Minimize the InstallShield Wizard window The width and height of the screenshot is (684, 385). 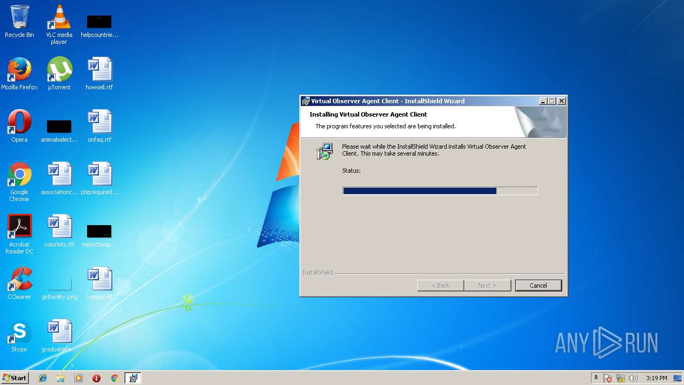pos(543,101)
